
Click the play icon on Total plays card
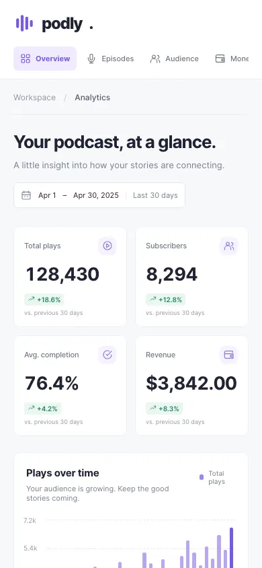pyautogui.click(x=107, y=246)
